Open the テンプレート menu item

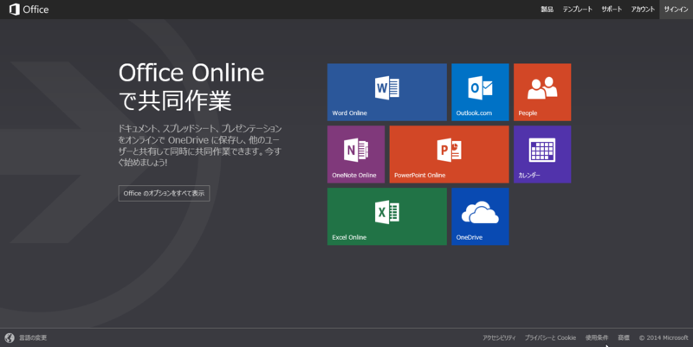click(x=577, y=10)
